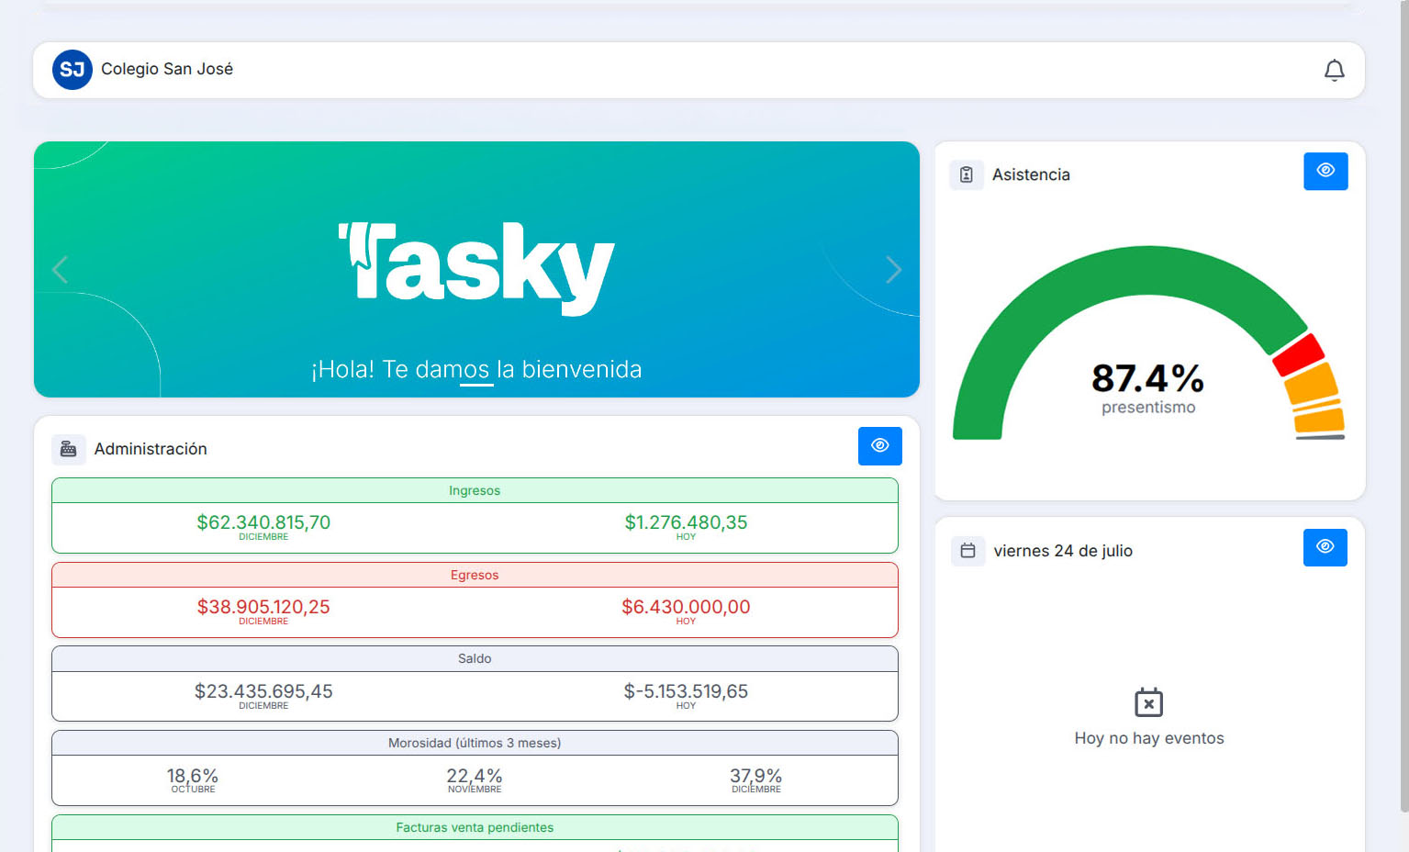Toggle Asistencia visibility eye button
The width and height of the screenshot is (1409, 852).
point(1325,171)
